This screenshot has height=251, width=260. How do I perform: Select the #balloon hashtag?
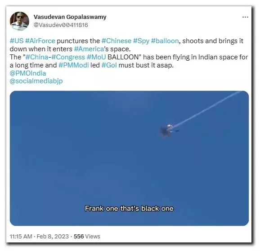165,41
